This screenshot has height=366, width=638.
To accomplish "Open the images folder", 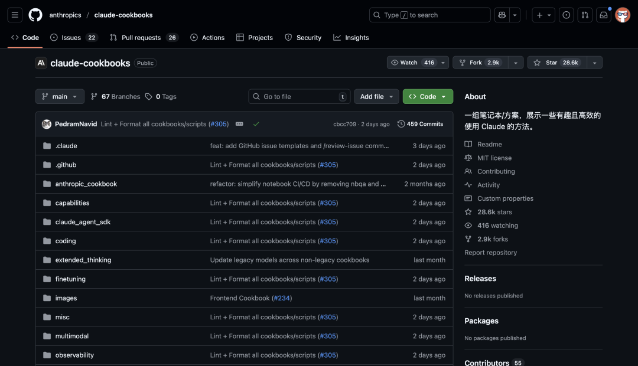I will 66,298.
